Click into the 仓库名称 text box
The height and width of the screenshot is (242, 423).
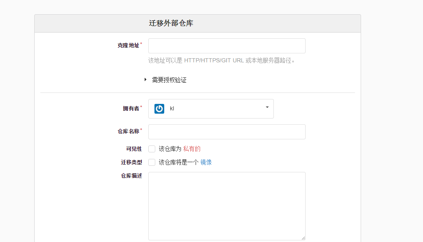coord(227,132)
